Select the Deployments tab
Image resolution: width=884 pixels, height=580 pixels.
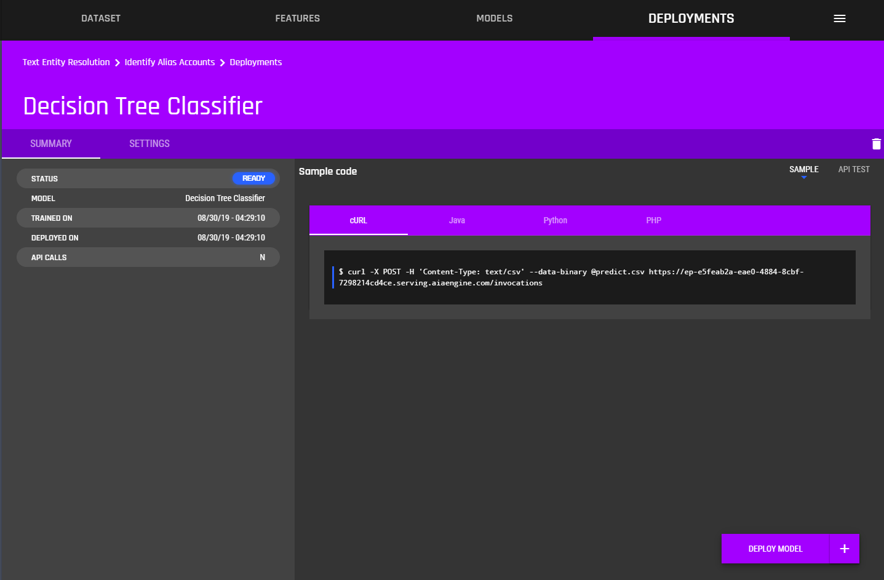(x=691, y=18)
